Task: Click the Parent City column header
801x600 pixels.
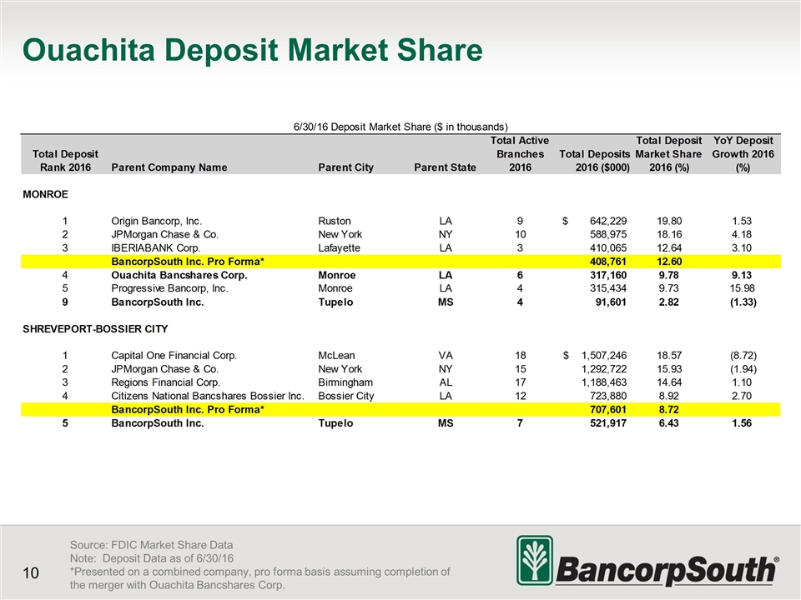Action: [x=345, y=167]
